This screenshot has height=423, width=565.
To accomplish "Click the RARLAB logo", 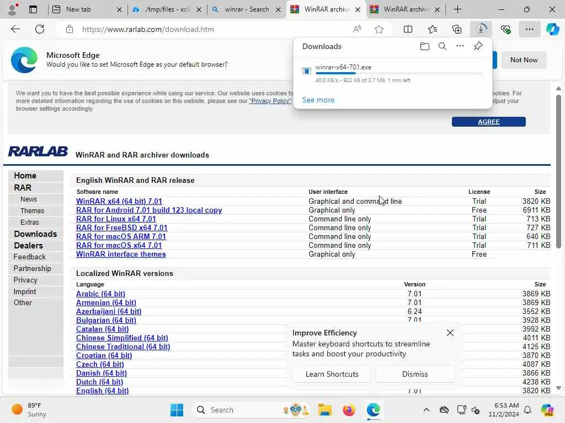I will point(38,151).
